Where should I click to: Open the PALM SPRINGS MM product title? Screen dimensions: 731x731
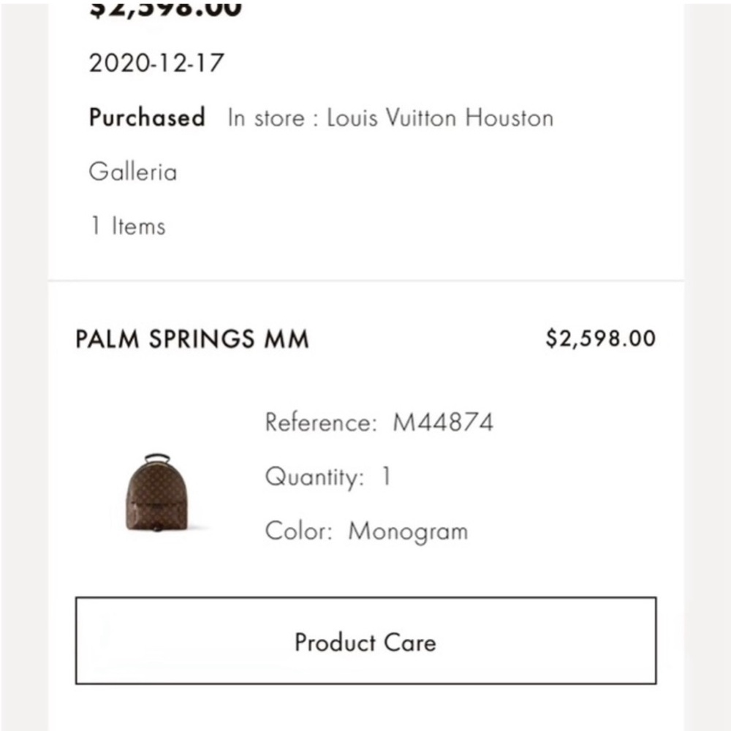point(192,339)
